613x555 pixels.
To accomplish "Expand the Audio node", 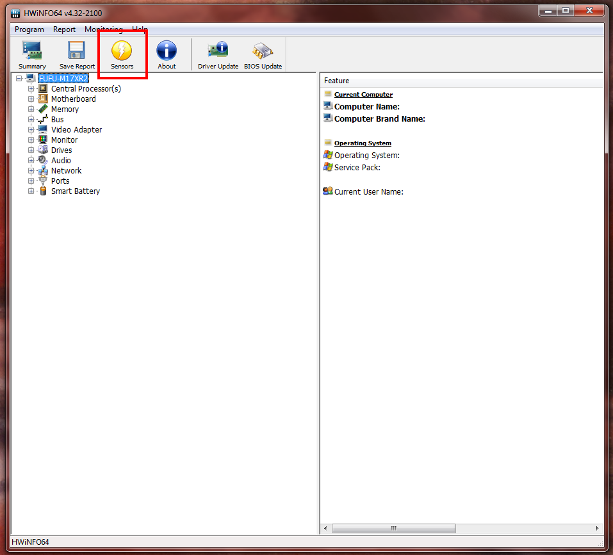I will [x=31, y=160].
